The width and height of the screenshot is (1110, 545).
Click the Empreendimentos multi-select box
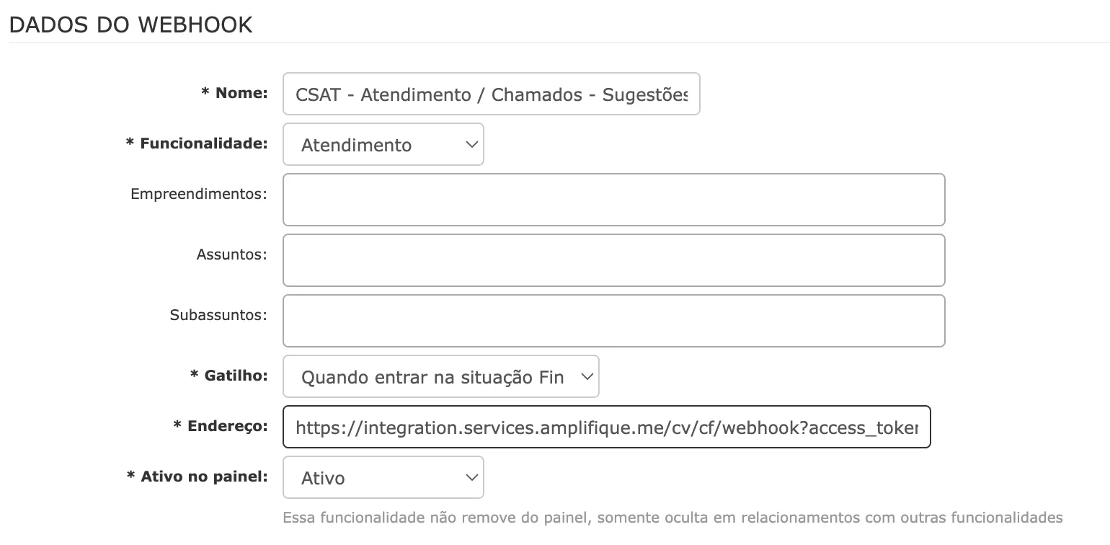click(x=613, y=200)
